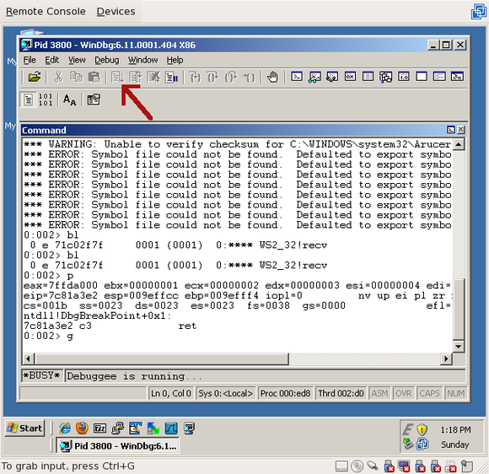Viewport: 489px width, 474px height.
Task: Open the Options toolbar icon
Action: pos(94,100)
